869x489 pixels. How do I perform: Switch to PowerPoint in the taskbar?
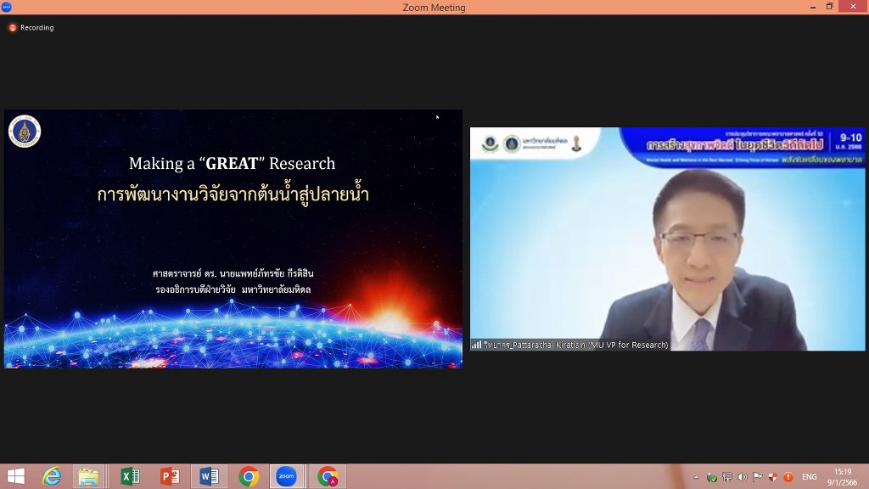pyautogui.click(x=170, y=476)
